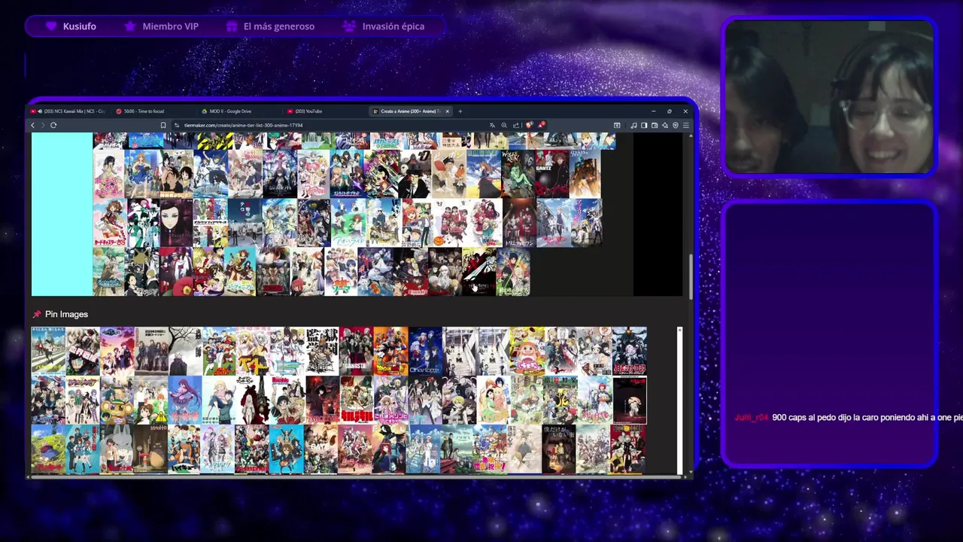
Task: Click the Invasión épica label
Action: [x=393, y=26]
